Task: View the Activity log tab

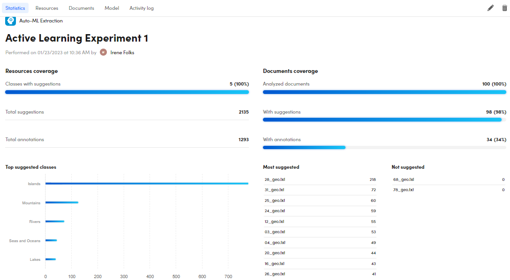Action: (x=142, y=8)
